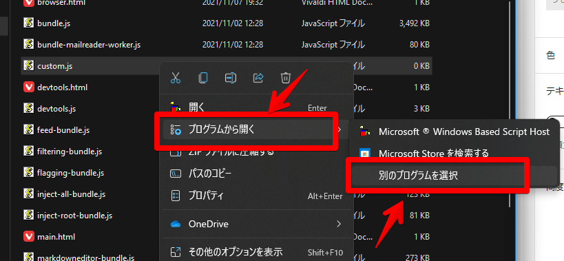This screenshot has height=261, width=564.
Task: Select file name inject-root-bundle.js
Action: (x=74, y=216)
